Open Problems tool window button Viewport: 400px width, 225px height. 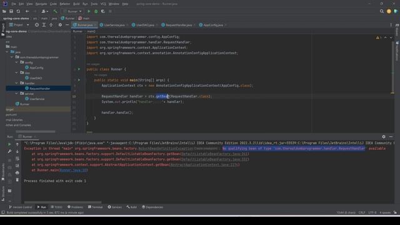click(x=75, y=207)
